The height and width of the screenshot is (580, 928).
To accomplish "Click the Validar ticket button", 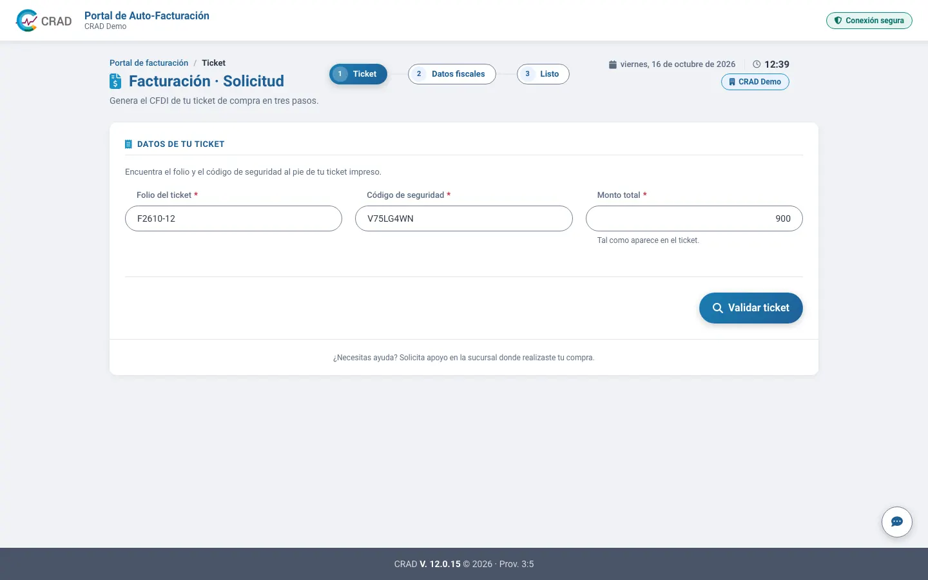I will click(751, 308).
